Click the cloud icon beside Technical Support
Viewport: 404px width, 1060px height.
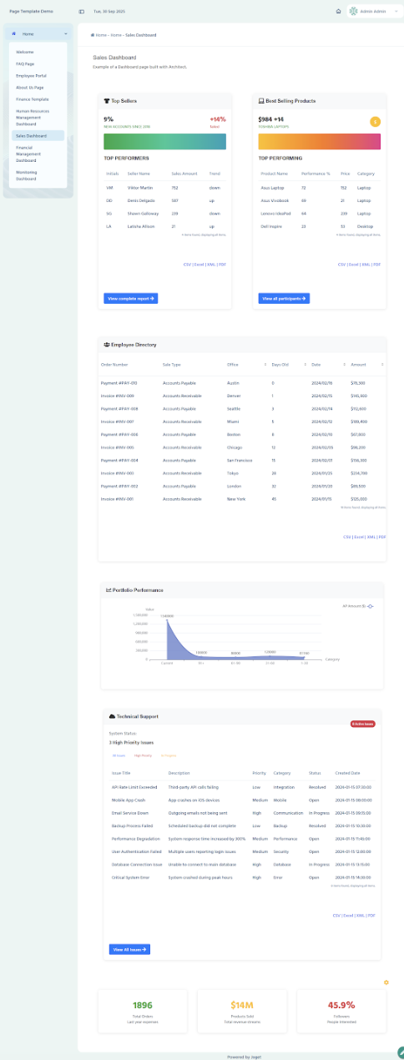coord(112,716)
